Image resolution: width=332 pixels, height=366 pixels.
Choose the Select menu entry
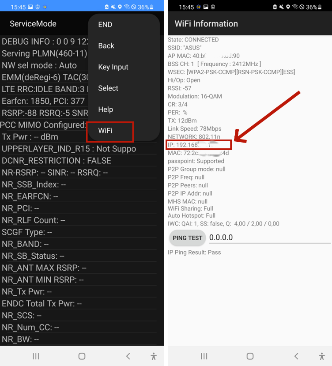pos(108,88)
